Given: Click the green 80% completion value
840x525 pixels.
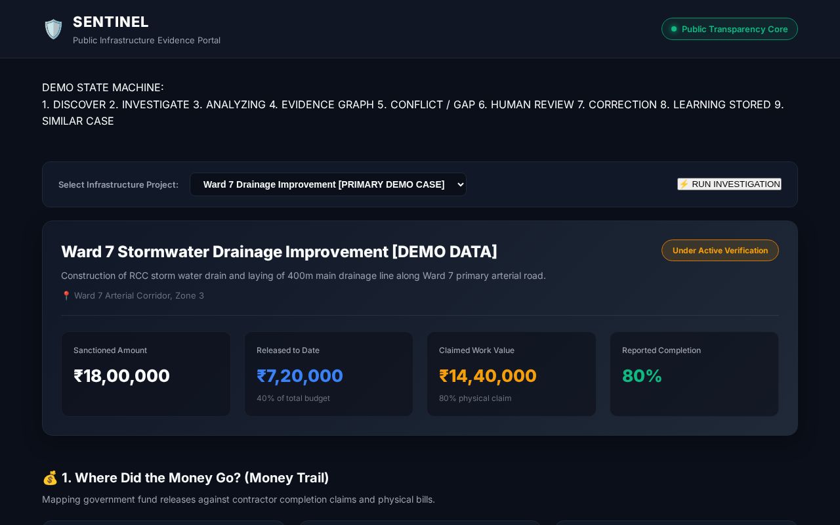Looking at the screenshot, I should (x=642, y=376).
